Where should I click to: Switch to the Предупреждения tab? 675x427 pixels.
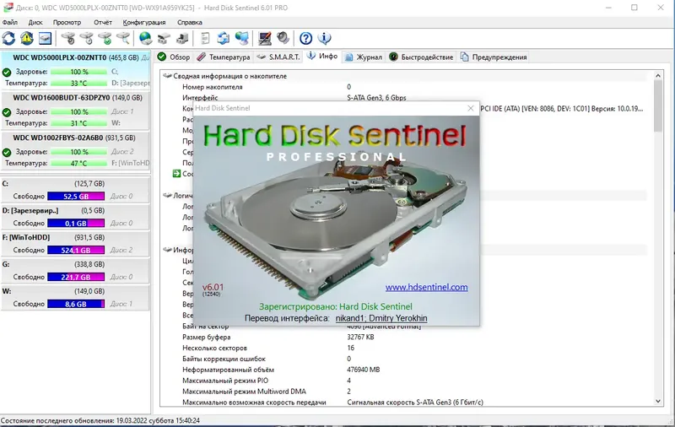(x=494, y=57)
